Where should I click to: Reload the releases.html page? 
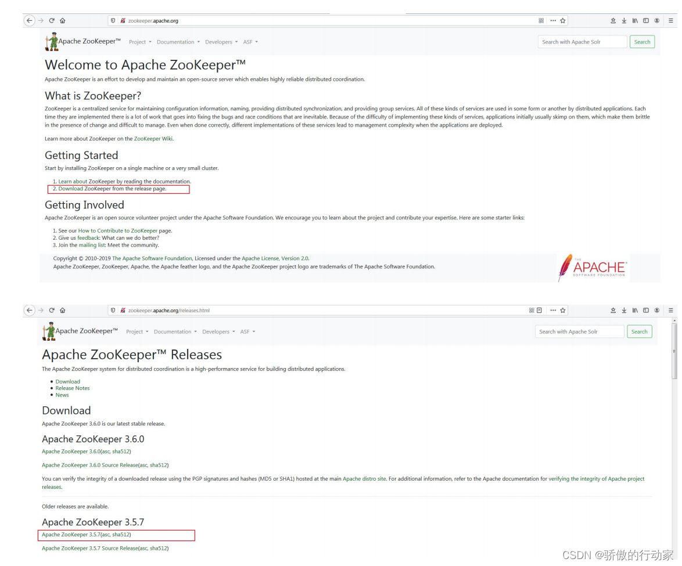pos(52,311)
